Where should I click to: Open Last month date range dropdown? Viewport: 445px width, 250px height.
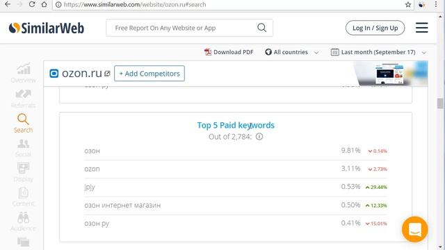tap(378, 52)
